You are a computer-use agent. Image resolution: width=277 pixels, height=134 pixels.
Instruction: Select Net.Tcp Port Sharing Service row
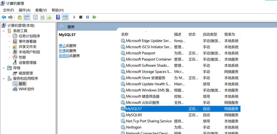tap(180, 121)
